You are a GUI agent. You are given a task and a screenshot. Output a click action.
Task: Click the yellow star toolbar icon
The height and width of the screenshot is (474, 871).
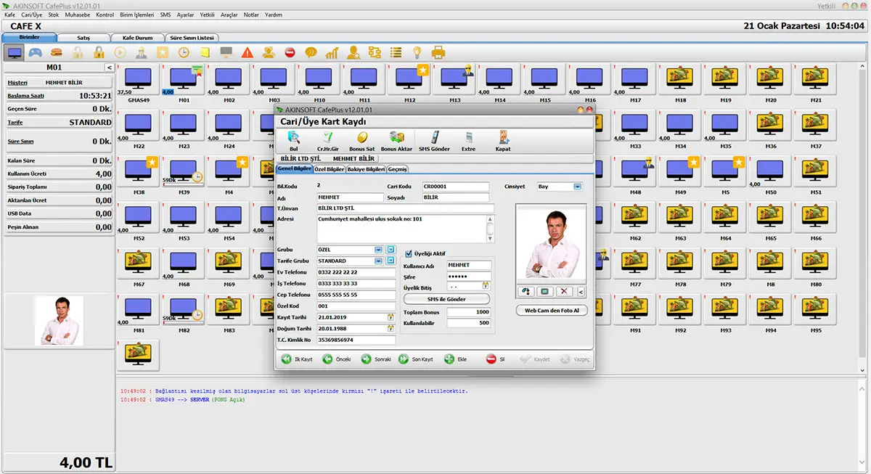pos(163,52)
